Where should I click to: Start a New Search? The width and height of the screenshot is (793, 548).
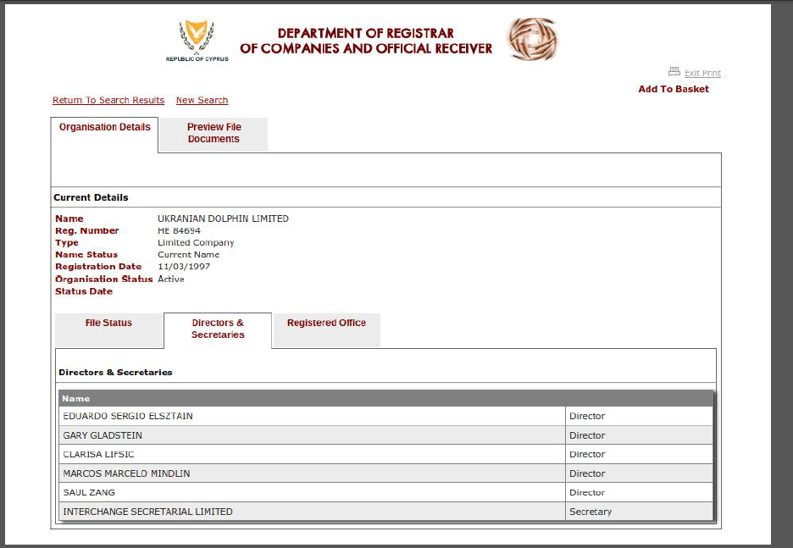coord(202,100)
